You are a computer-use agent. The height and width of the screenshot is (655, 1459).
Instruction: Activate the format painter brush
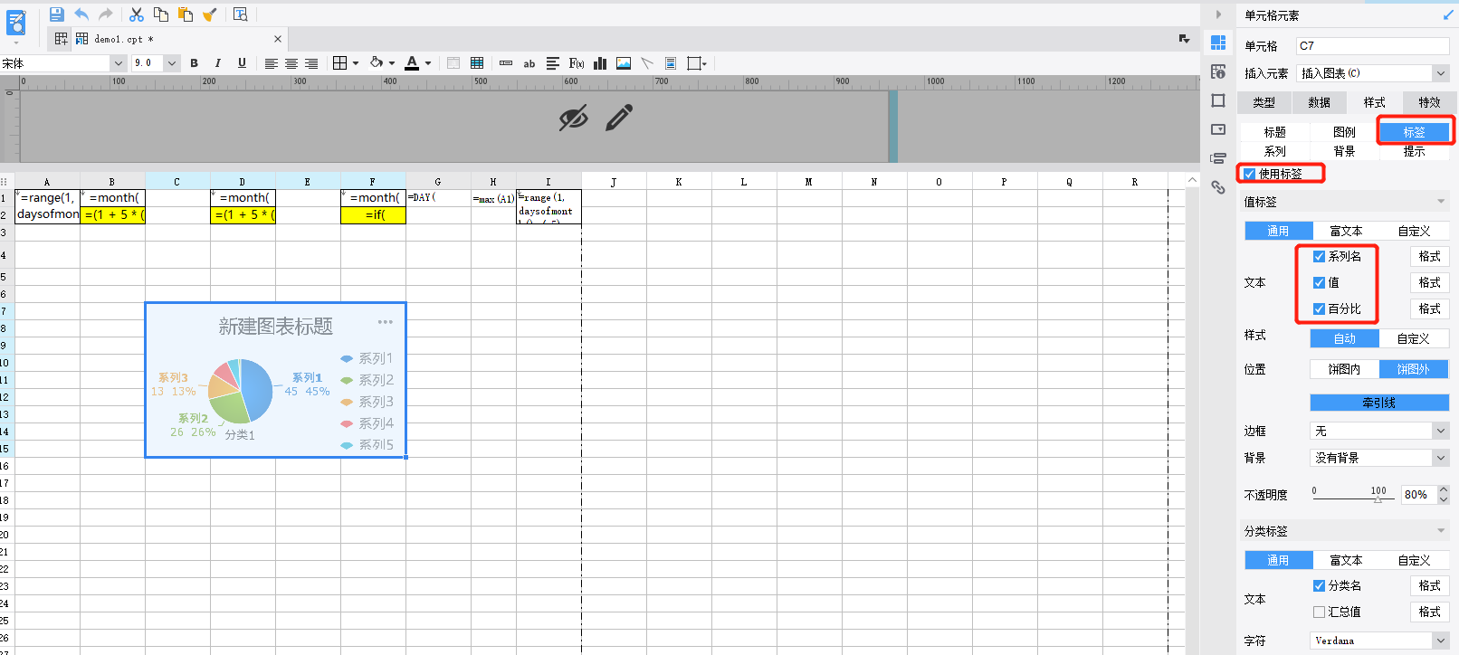[210, 14]
